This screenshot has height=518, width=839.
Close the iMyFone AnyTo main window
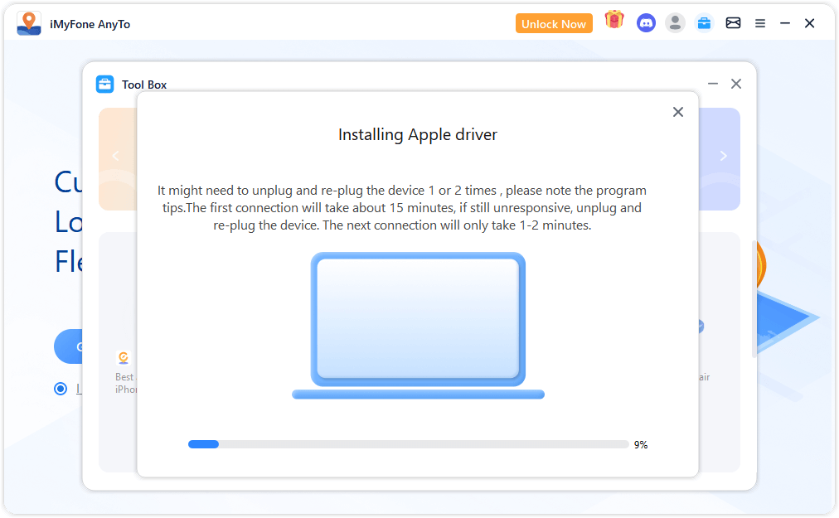pos(810,23)
